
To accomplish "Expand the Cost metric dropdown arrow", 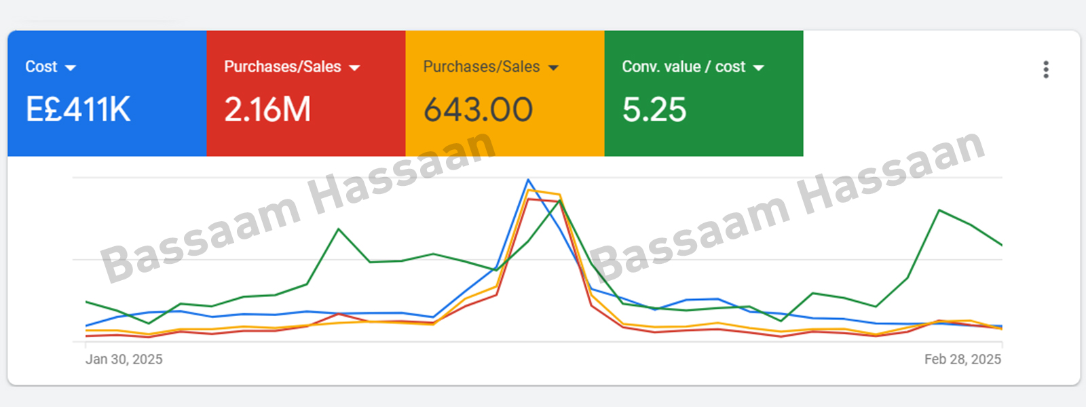I will coord(71,68).
